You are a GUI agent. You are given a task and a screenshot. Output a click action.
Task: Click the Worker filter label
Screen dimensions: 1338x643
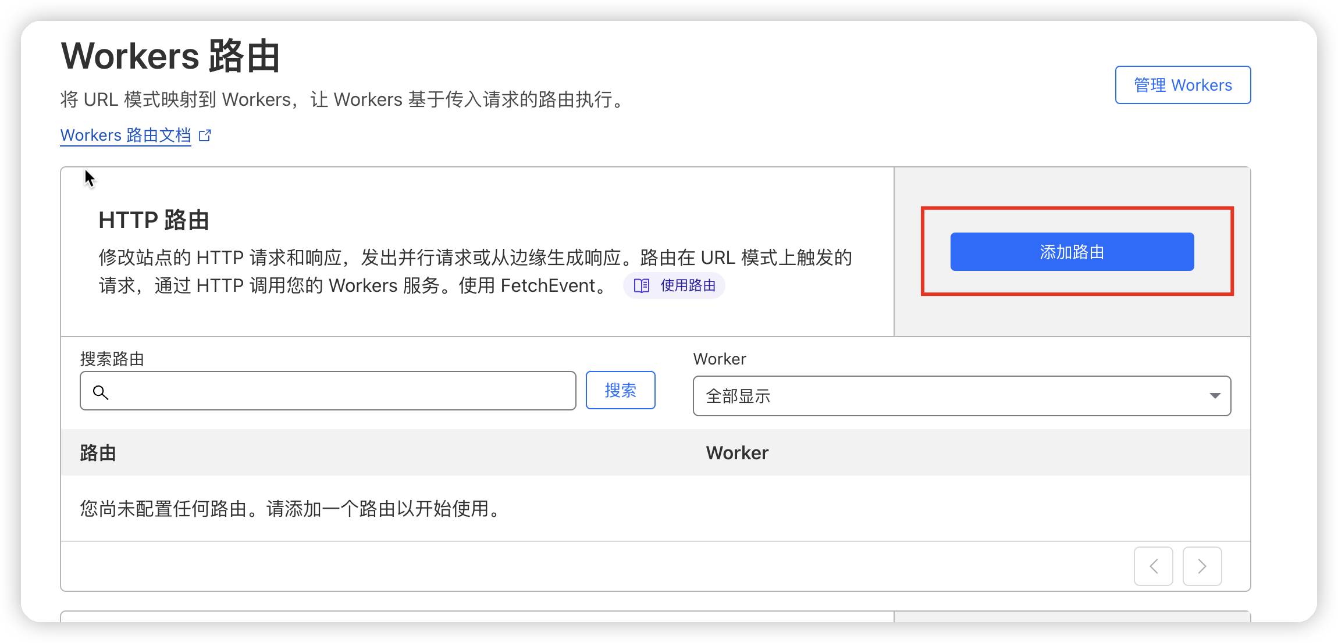[x=719, y=359]
